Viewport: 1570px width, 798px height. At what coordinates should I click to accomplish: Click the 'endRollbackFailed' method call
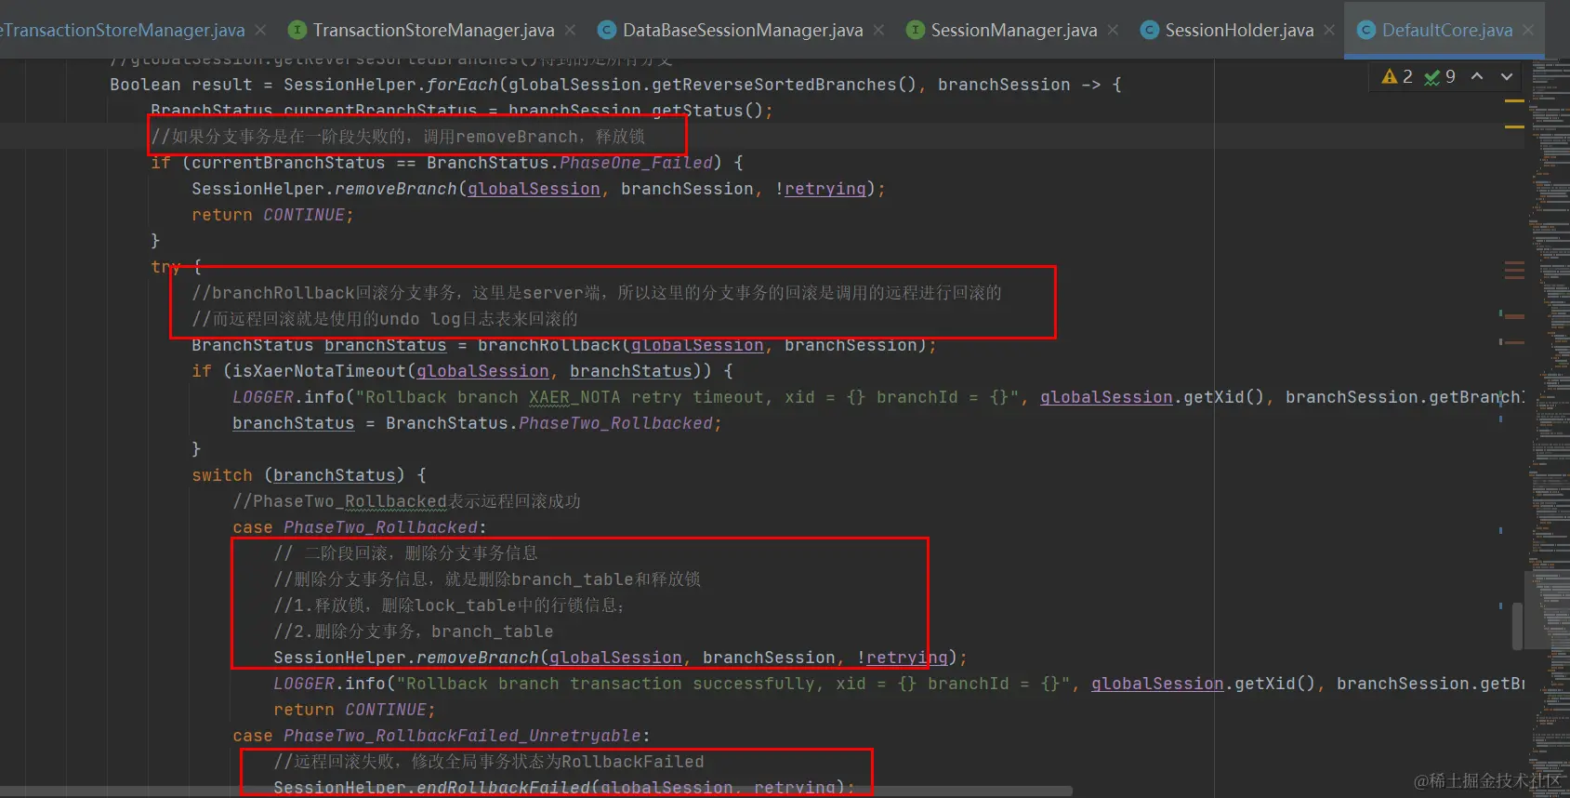point(503,788)
